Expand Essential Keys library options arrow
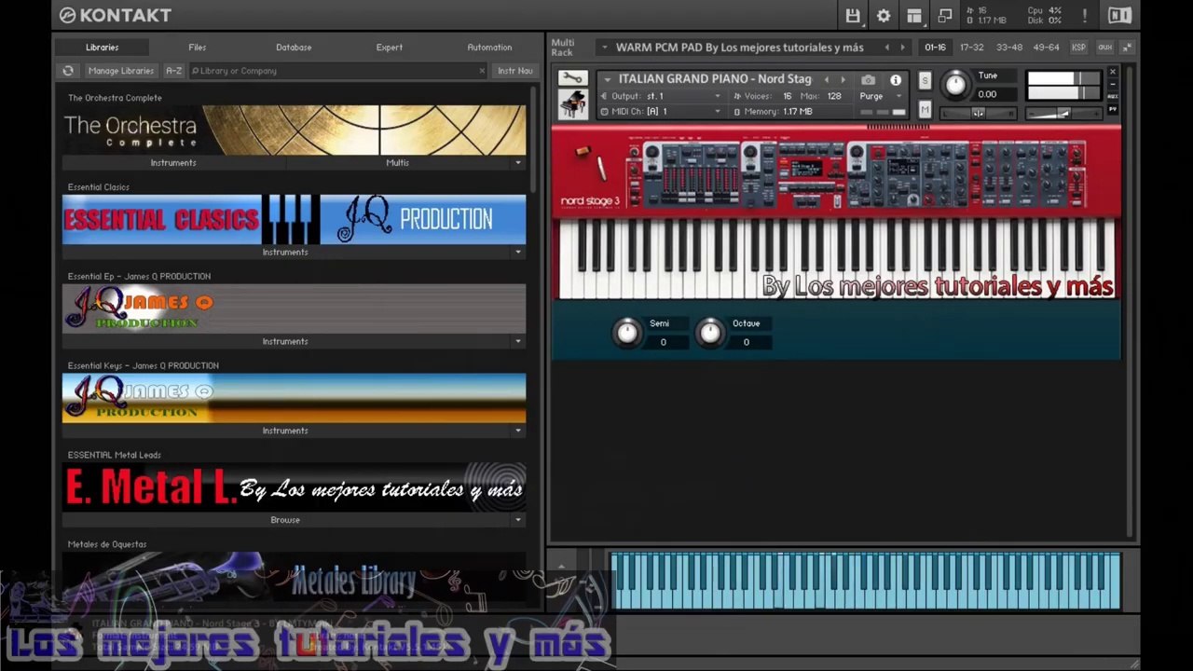Viewport: 1193px width, 671px height. pyautogui.click(x=518, y=431)
